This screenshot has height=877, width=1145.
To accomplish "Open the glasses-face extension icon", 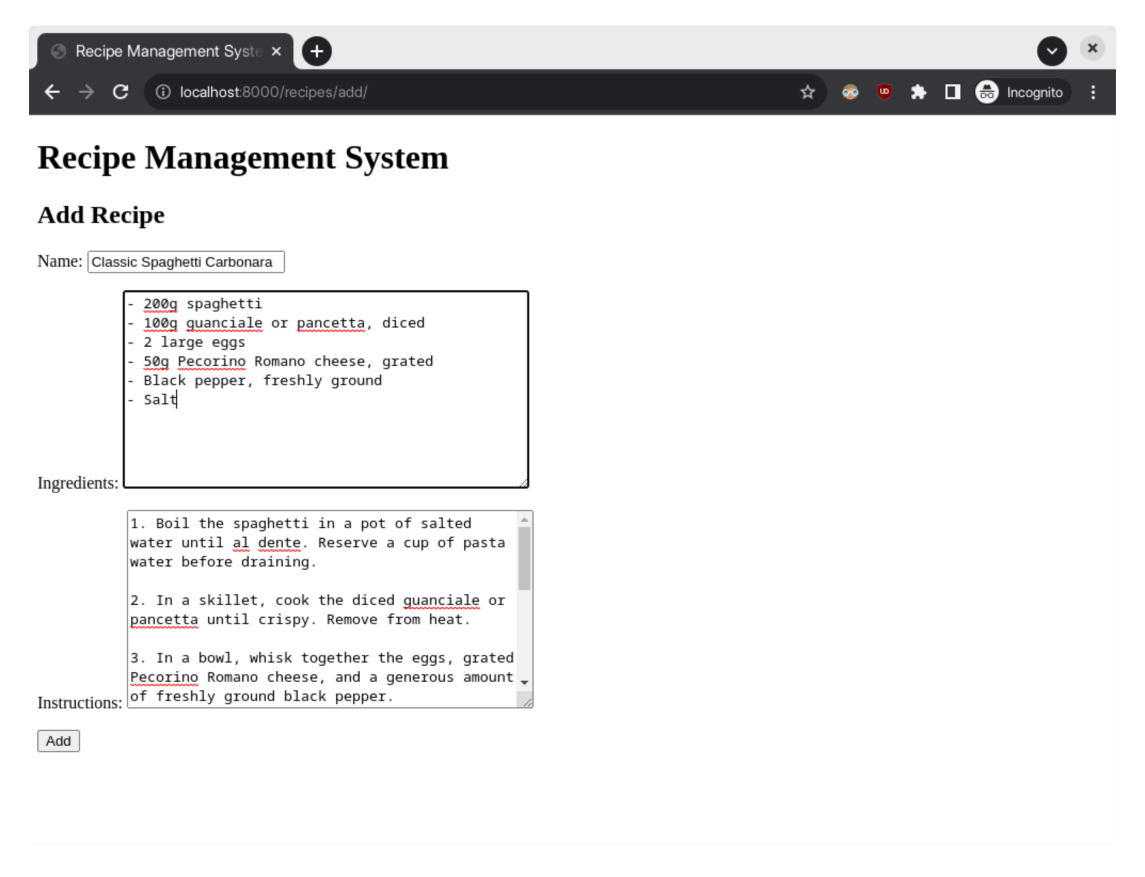I will [850, 92].
